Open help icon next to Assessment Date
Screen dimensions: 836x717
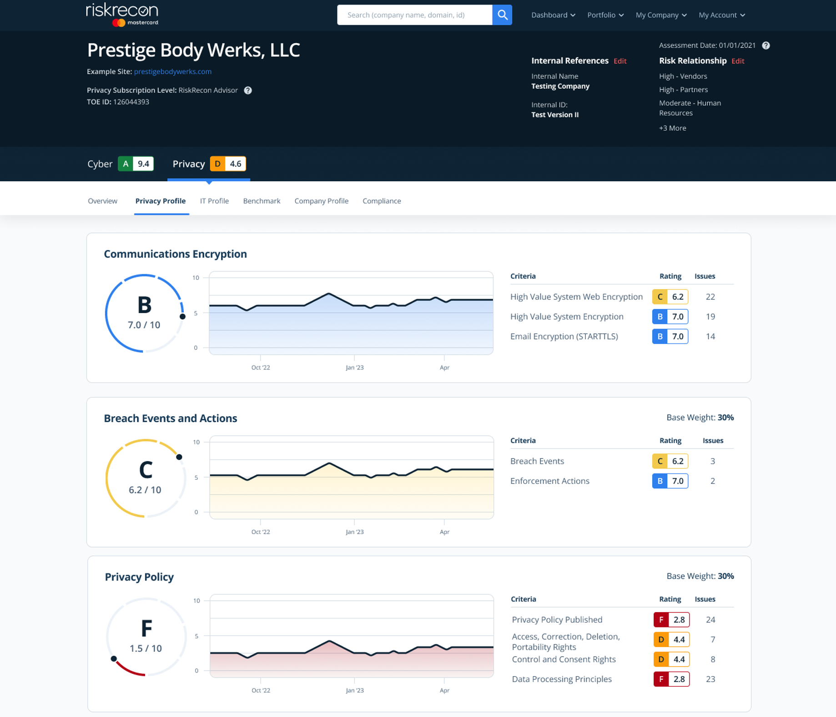pyautogui.click(x=766, y=45)
